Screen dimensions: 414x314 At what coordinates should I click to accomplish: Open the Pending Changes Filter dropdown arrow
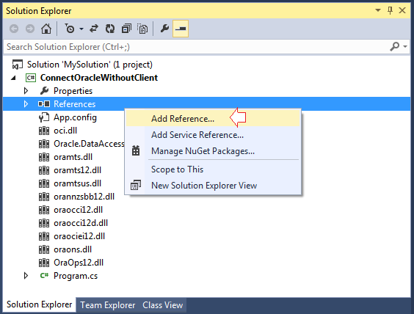(81, 29)
